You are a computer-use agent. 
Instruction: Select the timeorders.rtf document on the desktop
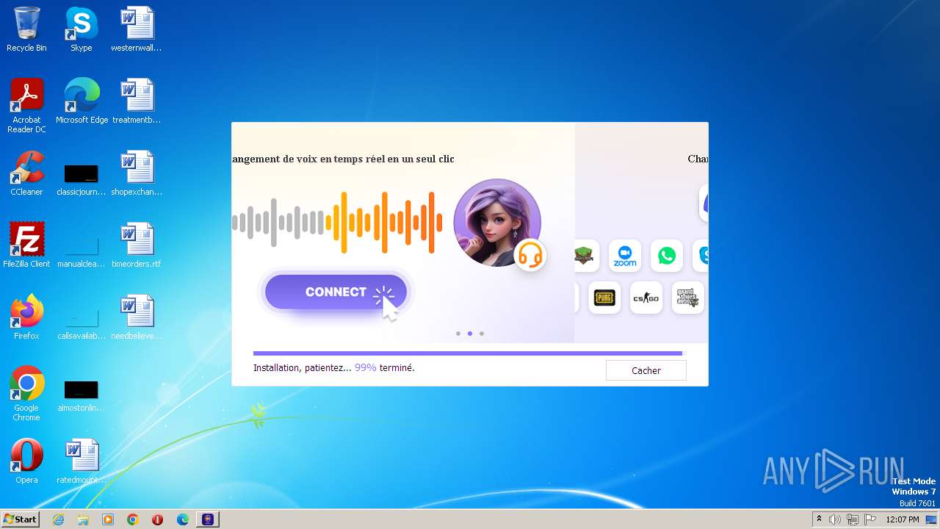tap(137, 245)
